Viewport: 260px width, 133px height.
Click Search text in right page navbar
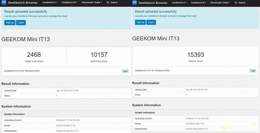click(x=242, y=3)
